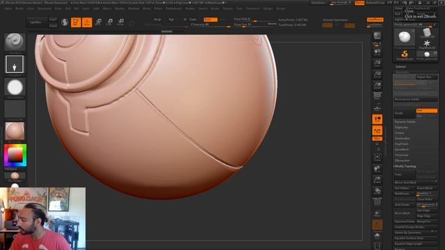Expand the ClayPolish section
Image resolution: width=445 pixels, height=250 pixels.
click(402, 144)
